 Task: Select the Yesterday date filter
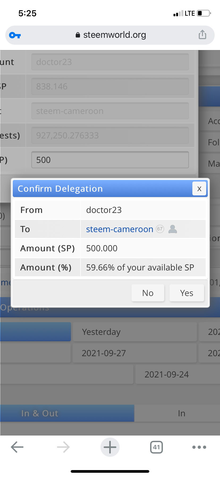(x=135, y=332)
